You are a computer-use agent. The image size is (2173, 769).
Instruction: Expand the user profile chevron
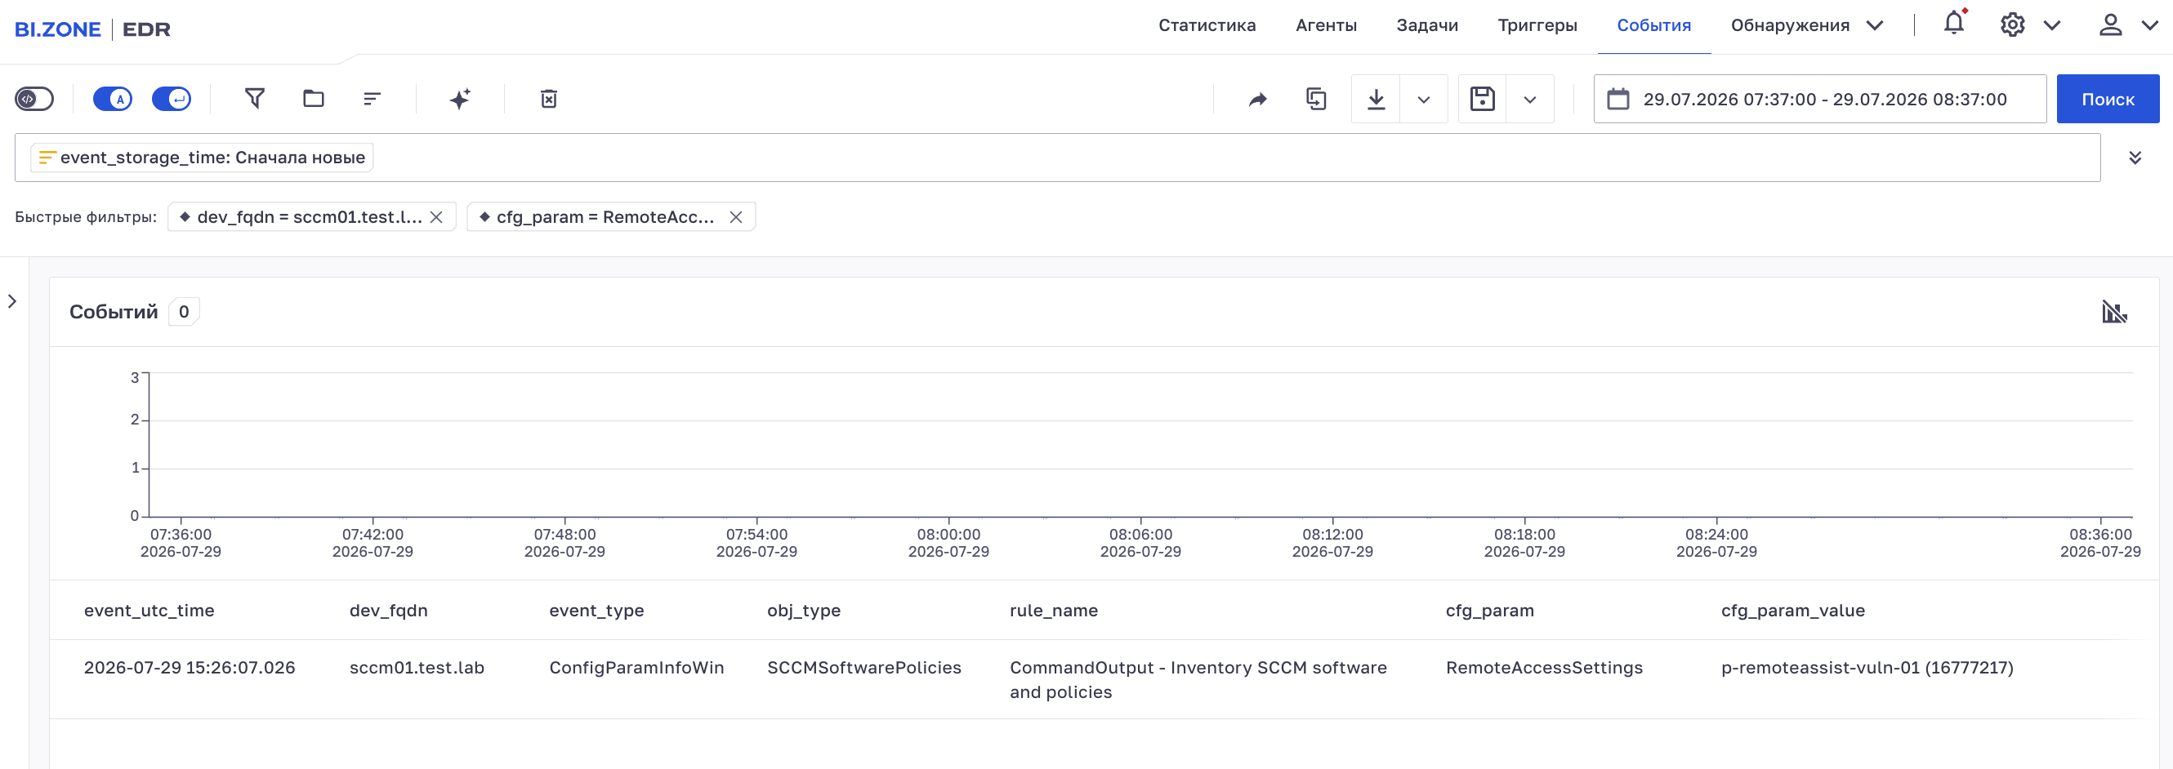pos(2150,25)
